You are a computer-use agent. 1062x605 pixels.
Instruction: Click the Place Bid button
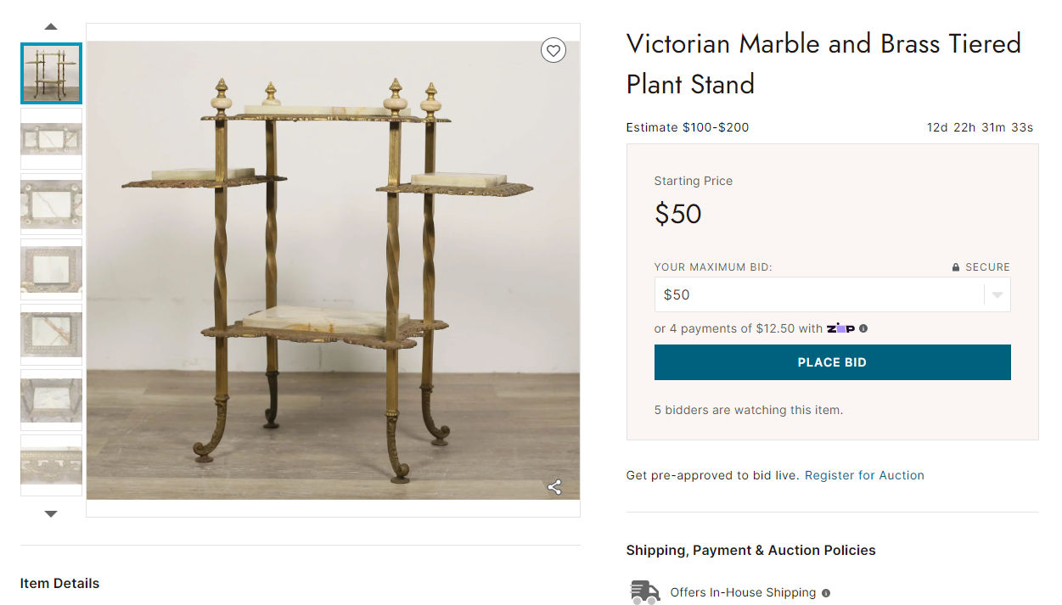(x=832, y=362)
